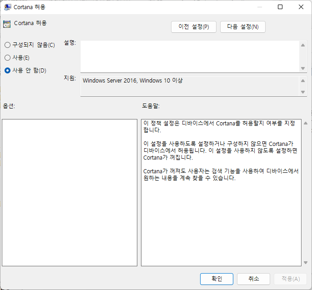Click inside the 설명 comment text box
Image resolution: width=312 pixels, height=290 pixels.
pyautogui.click(x=190, y=57)
